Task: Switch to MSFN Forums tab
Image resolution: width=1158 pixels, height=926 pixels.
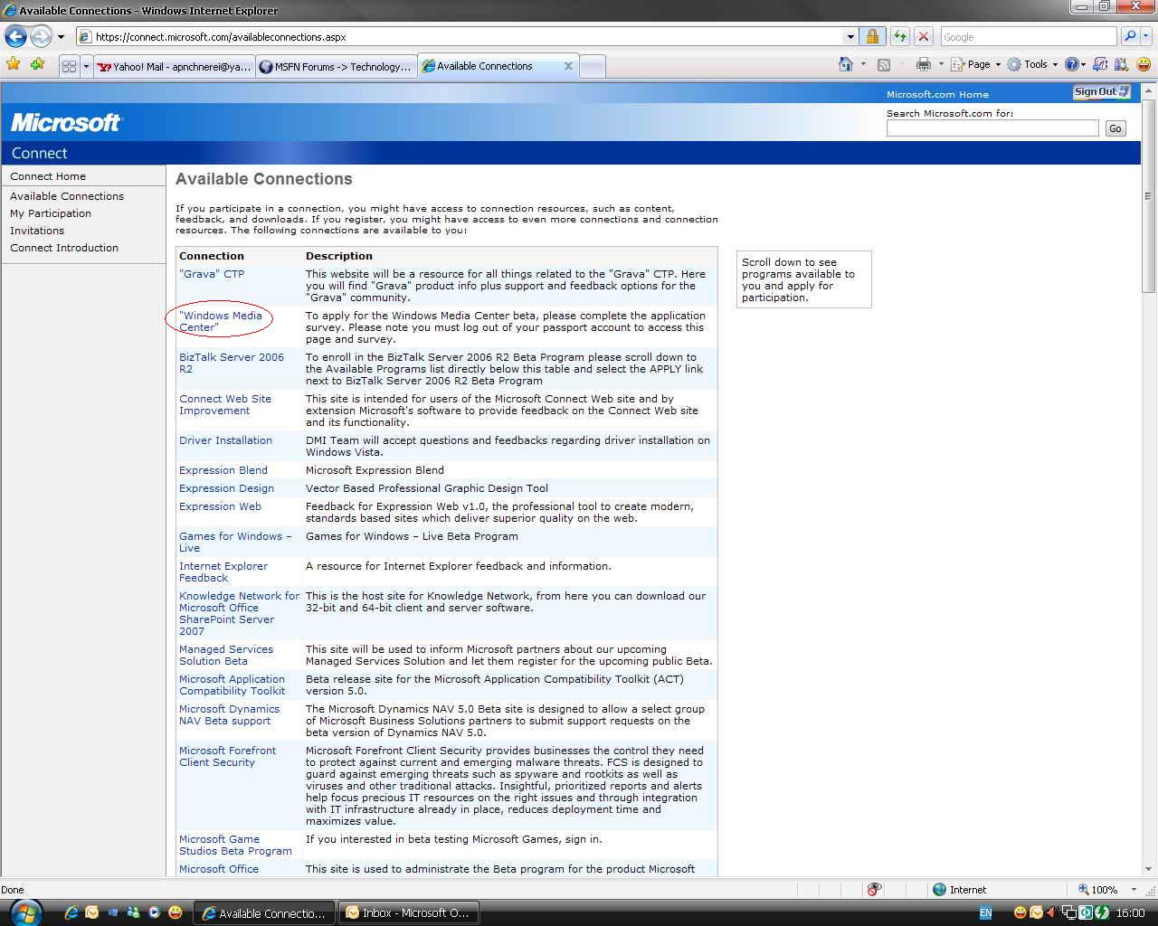Action: point(336,66)
